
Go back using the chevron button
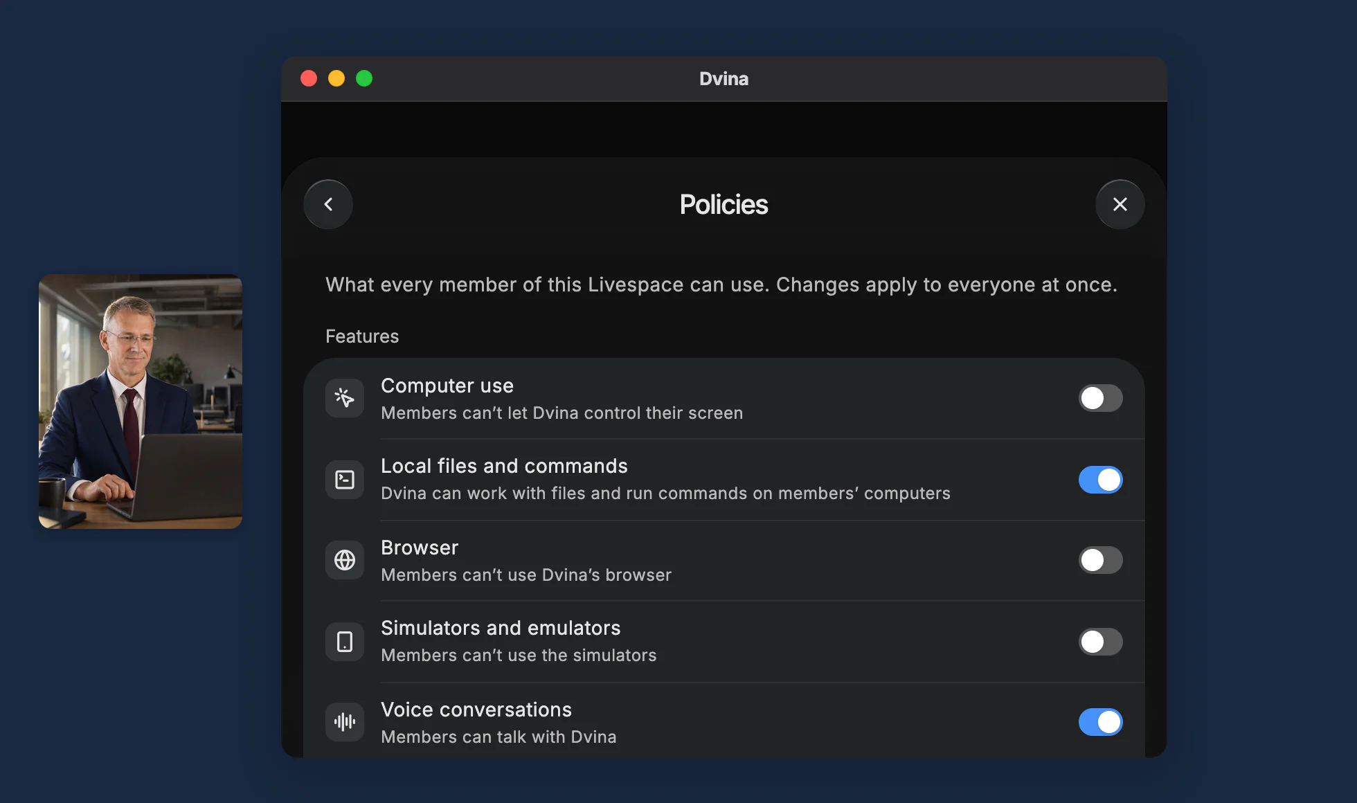tap(328, 204)
